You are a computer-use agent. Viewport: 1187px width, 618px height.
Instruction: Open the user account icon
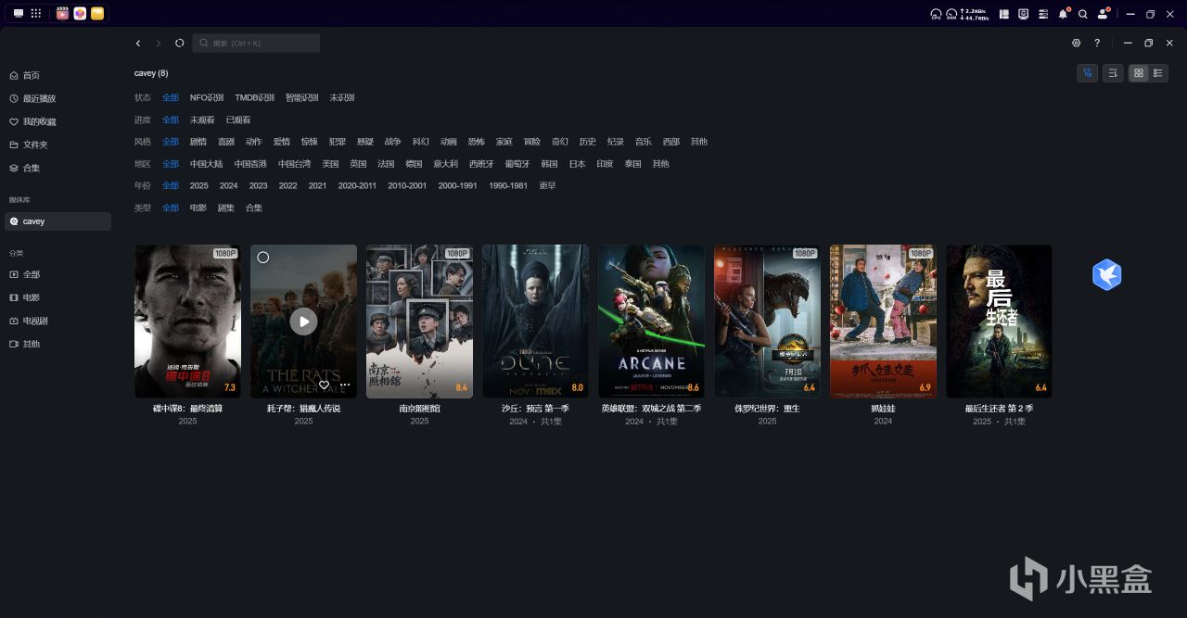pos(1103,14)
